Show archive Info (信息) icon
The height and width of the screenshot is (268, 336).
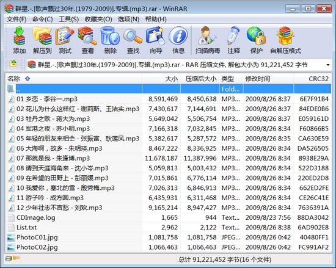(x=178, y=36)
